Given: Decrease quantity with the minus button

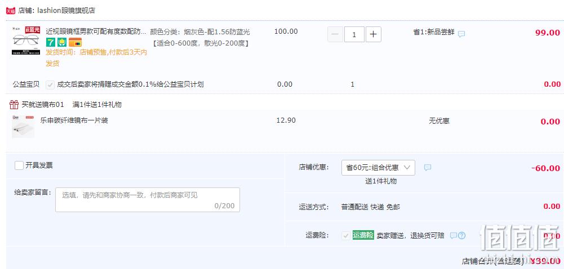Looking at the screenshot, I should pyautogui.click(x=335, y=34).
